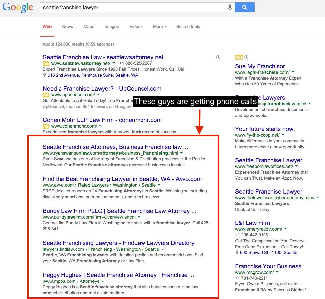Open Search tools options
Viewport: 325px width, 299px height.
tap(188, 27)
